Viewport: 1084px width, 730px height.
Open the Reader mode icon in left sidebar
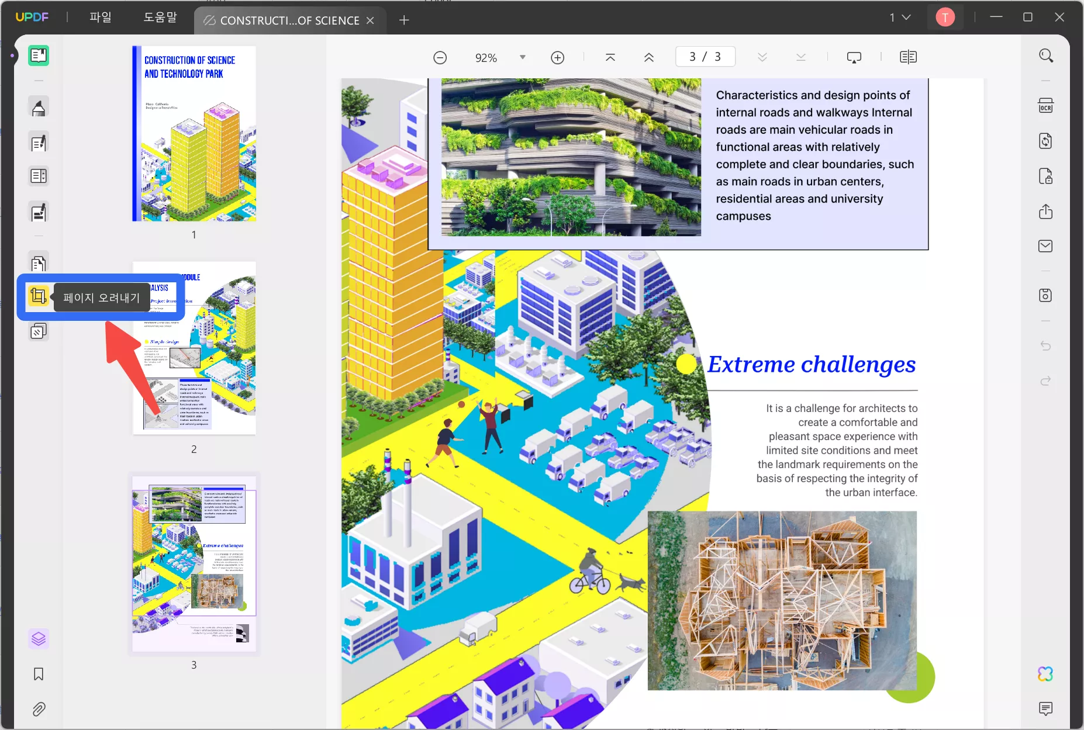(39, 56)
